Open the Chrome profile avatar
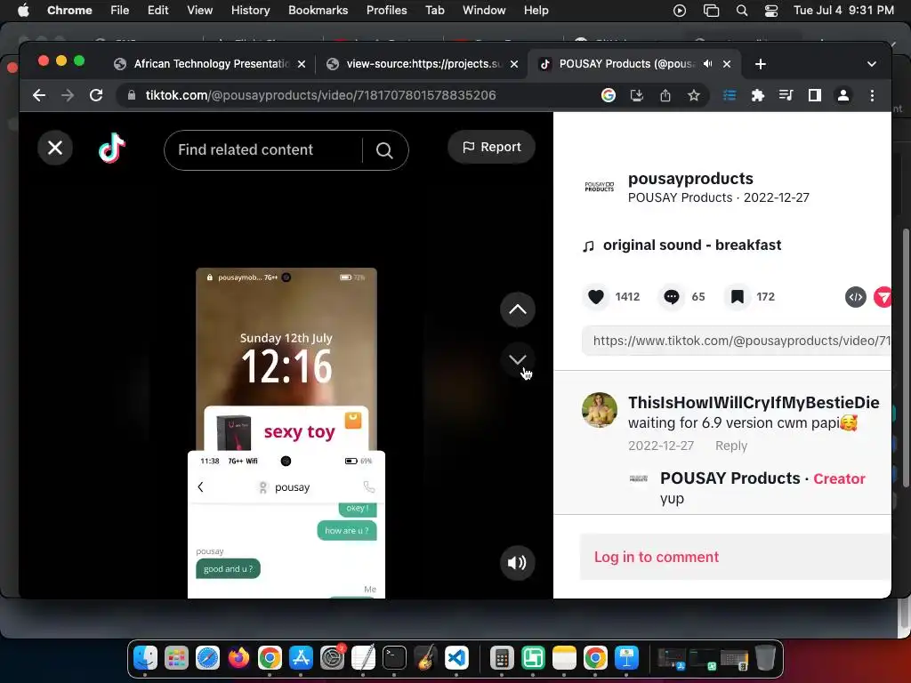 [x=843, y=95]
